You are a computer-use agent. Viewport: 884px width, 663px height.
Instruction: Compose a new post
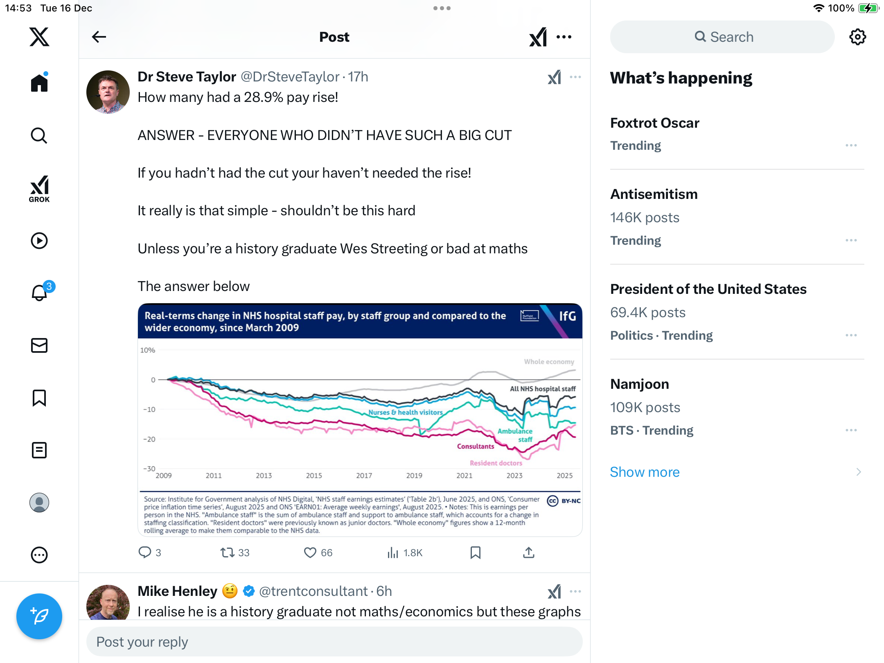(x=39, y=616)
